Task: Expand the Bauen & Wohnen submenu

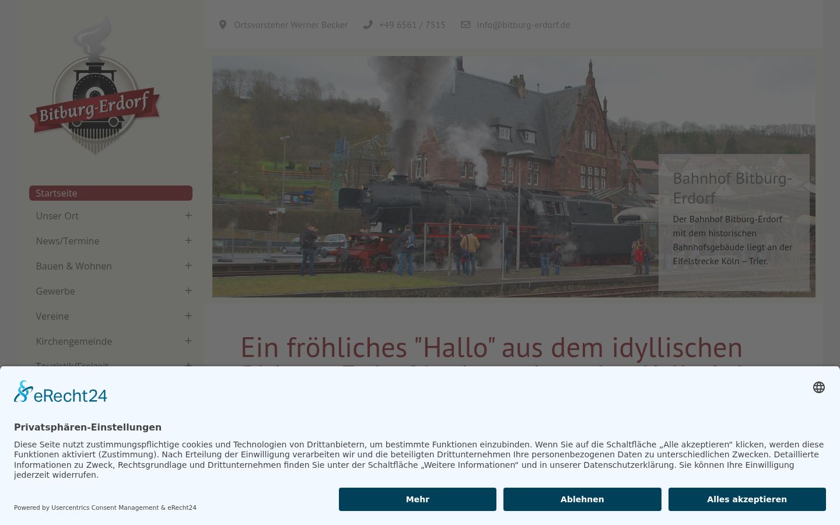Action: [x=188, y=265]
